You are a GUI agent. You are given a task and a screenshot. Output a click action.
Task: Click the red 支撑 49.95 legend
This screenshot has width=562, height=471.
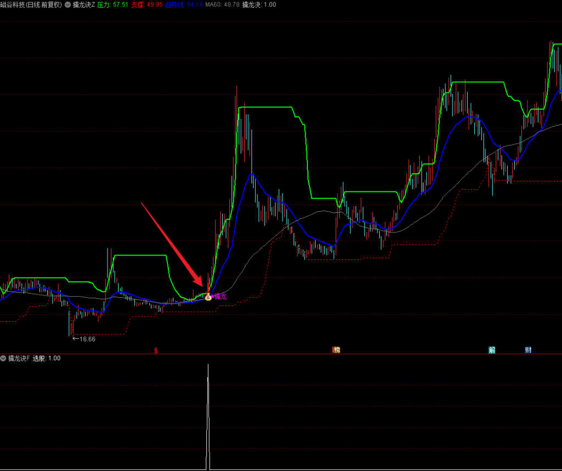click(147, 4)
